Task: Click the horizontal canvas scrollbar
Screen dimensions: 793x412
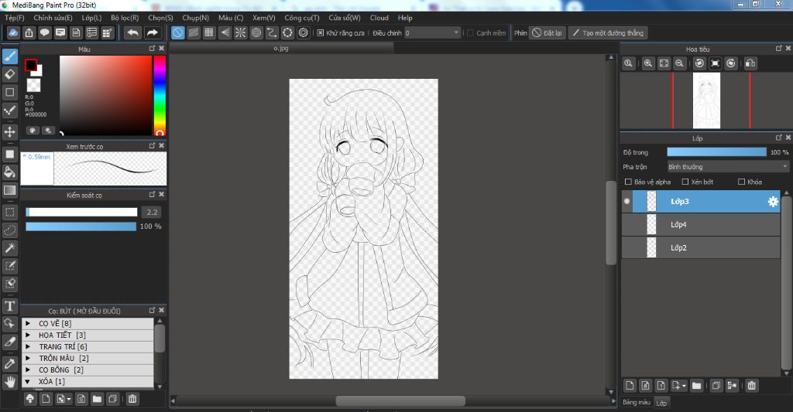Action: click(400, 401)
